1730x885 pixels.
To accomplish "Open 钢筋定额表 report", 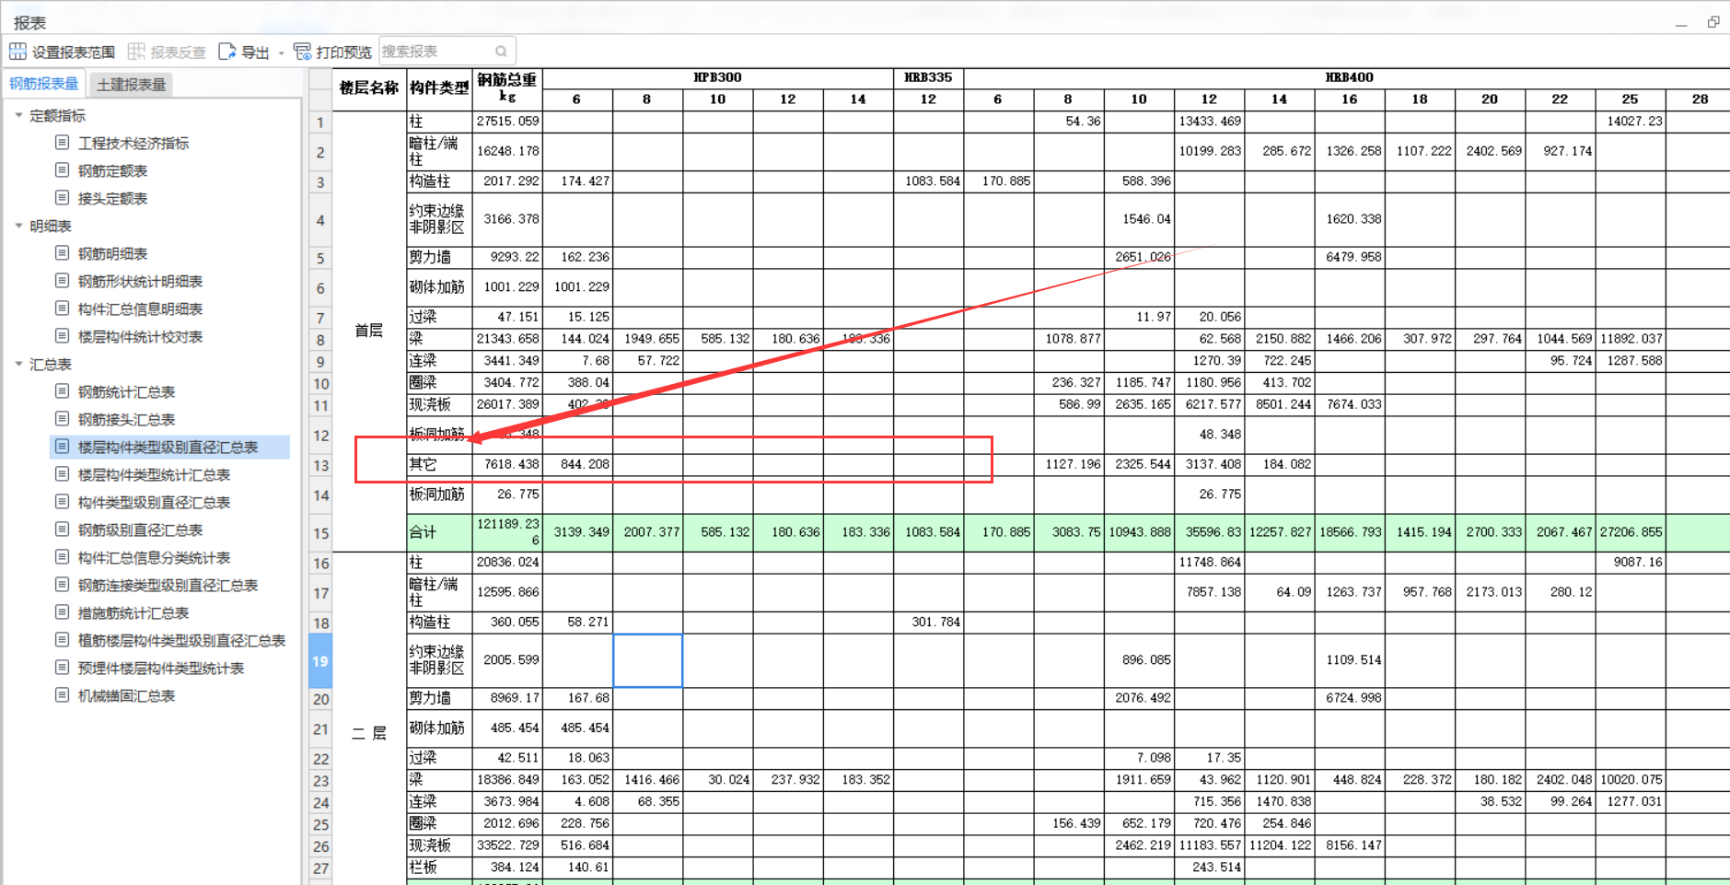I will tap(112, 171).
